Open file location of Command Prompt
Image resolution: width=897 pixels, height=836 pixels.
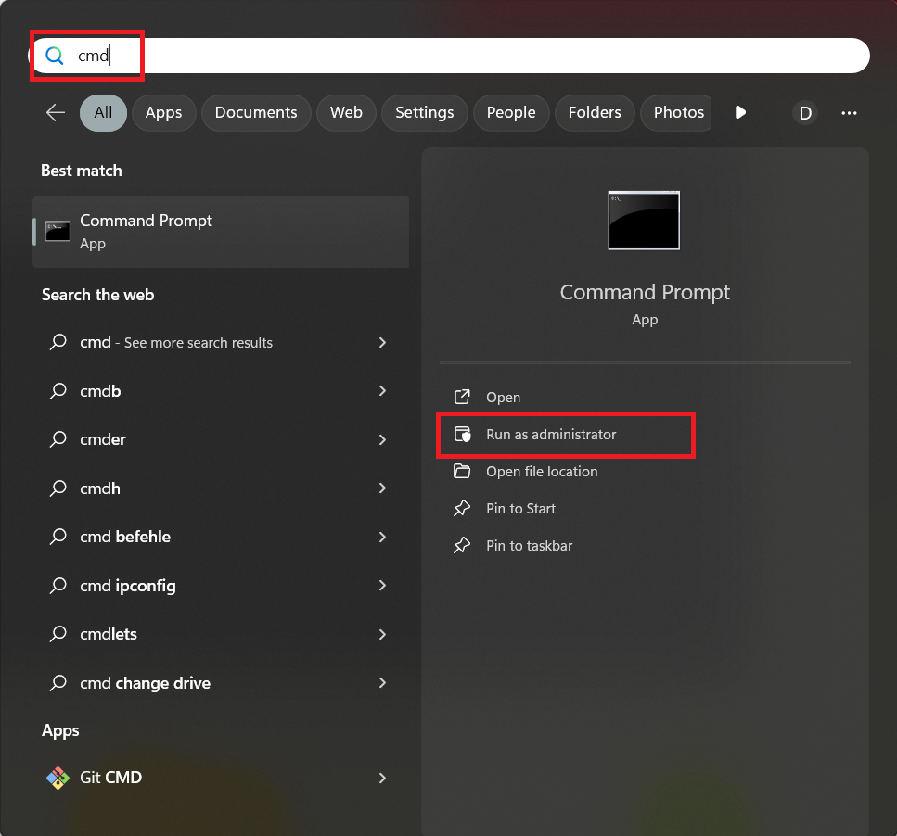point(542,472)
